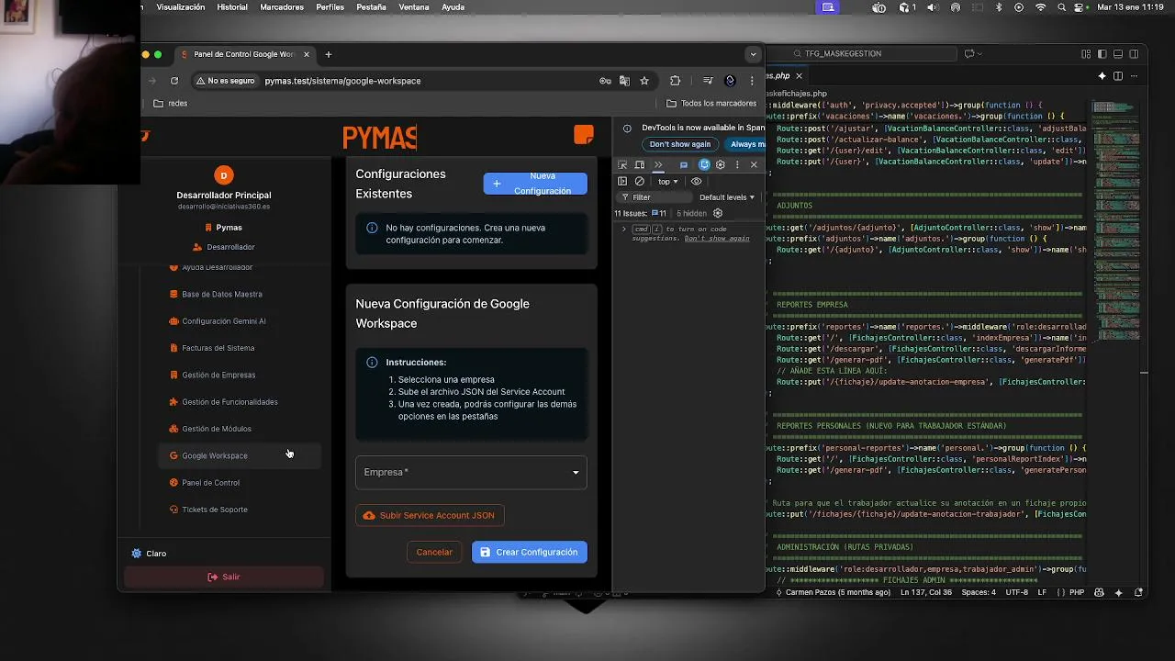Open console issues settings gear
This screenshot has height=661, width=1175.
[718, 213]
